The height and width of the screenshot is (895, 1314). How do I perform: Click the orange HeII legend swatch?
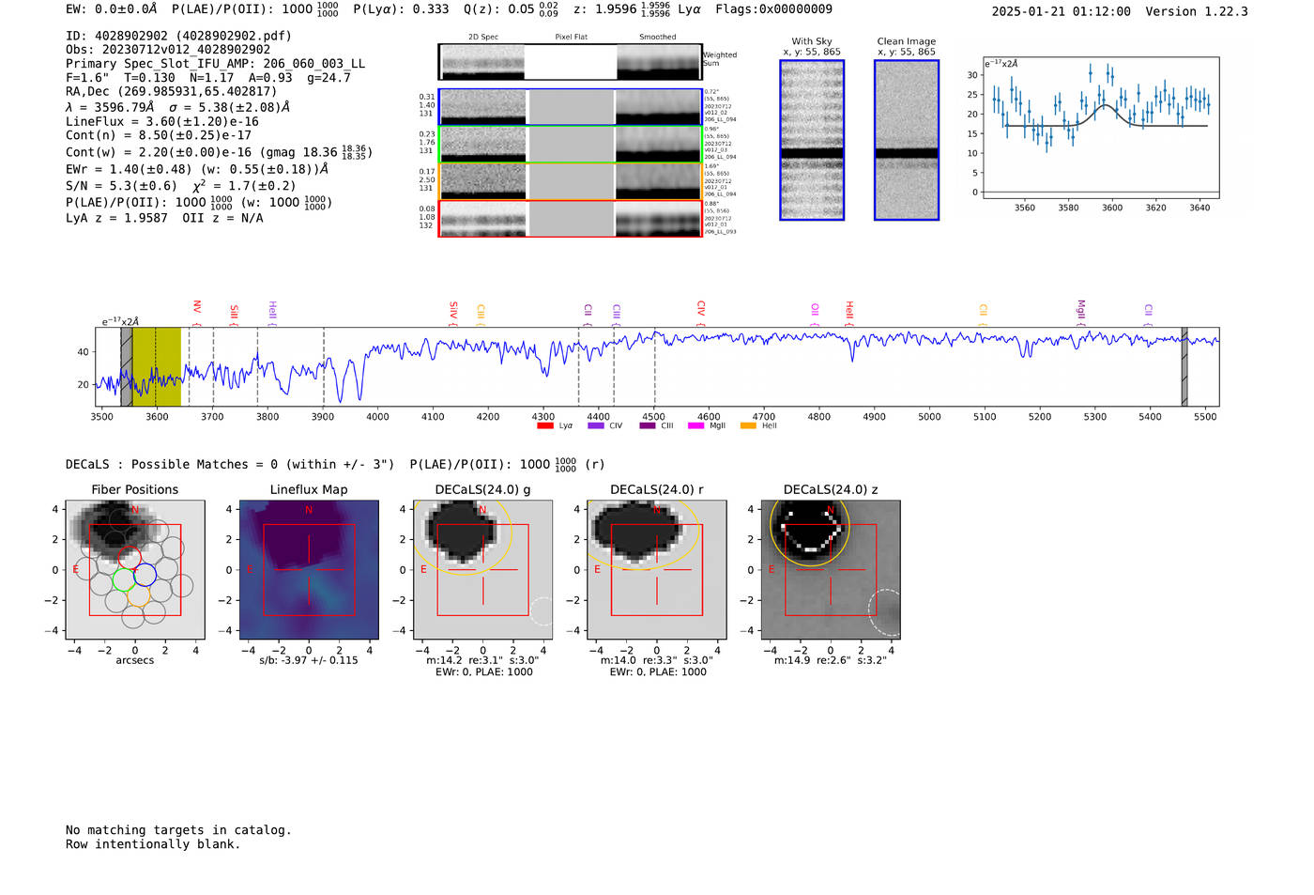748,426
